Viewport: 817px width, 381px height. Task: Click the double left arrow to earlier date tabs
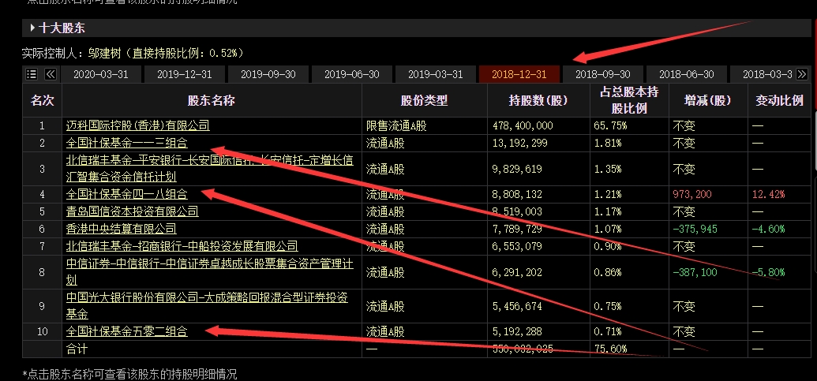[x=50, y=74]
